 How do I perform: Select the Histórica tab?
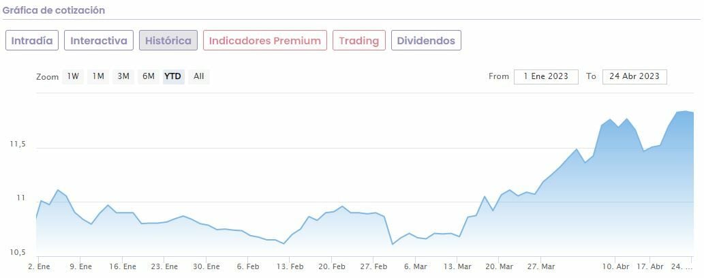168,40
